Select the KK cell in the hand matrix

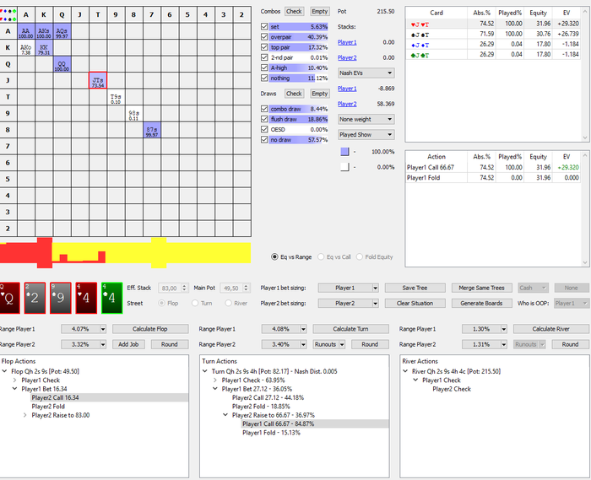(44, 48)
